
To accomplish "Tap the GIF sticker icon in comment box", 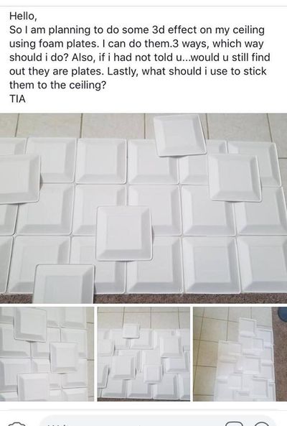I will 234,424.
